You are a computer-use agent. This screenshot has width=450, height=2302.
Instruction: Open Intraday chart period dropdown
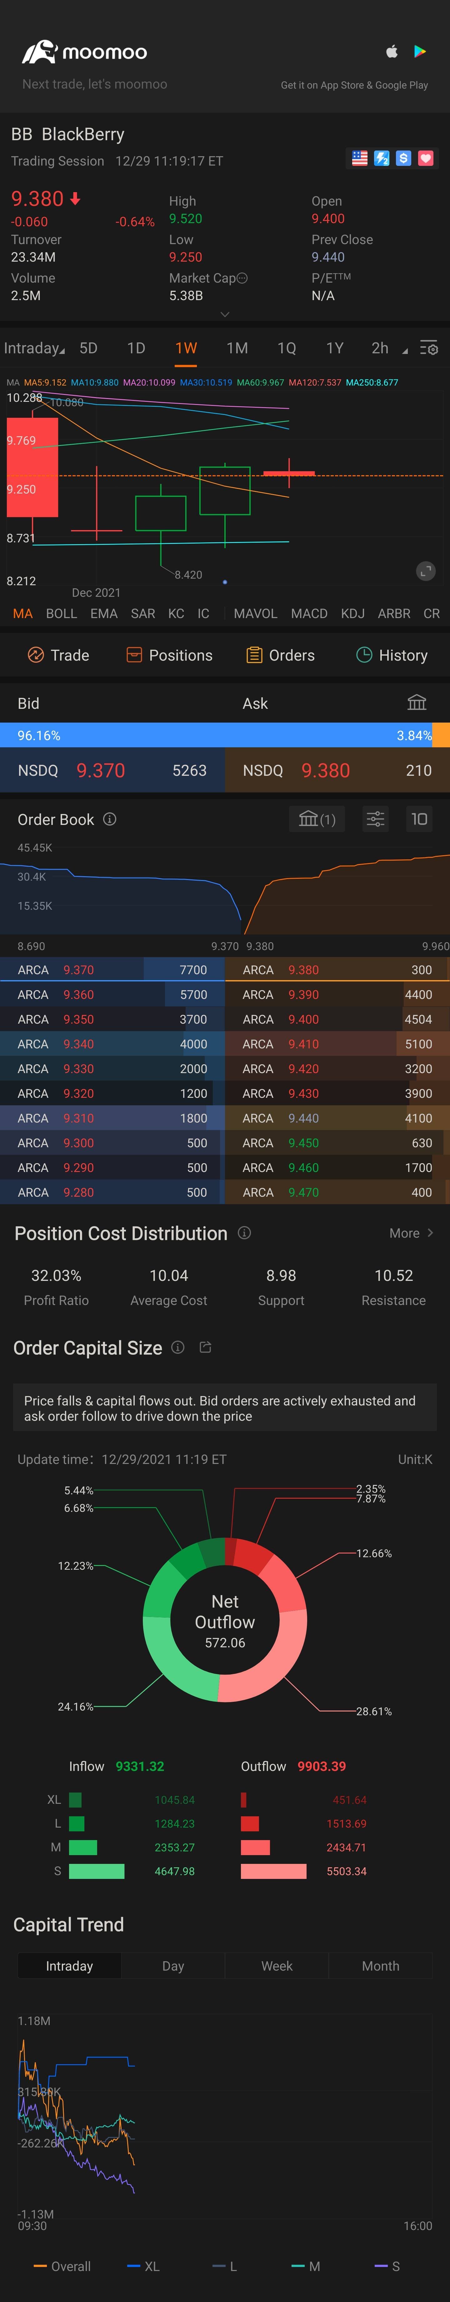pyautogui.click(x=34, y=349)
